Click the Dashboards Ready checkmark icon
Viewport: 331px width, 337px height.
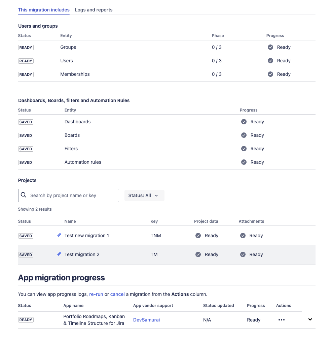click(x=244, y=122)
